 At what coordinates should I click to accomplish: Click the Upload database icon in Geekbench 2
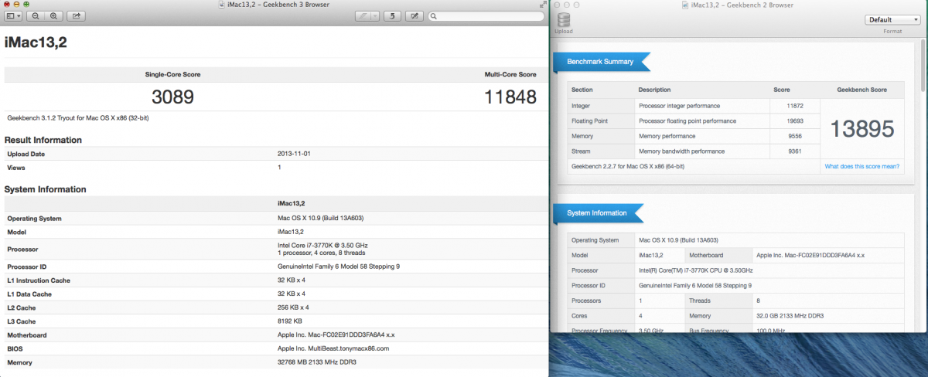[563, 20]
